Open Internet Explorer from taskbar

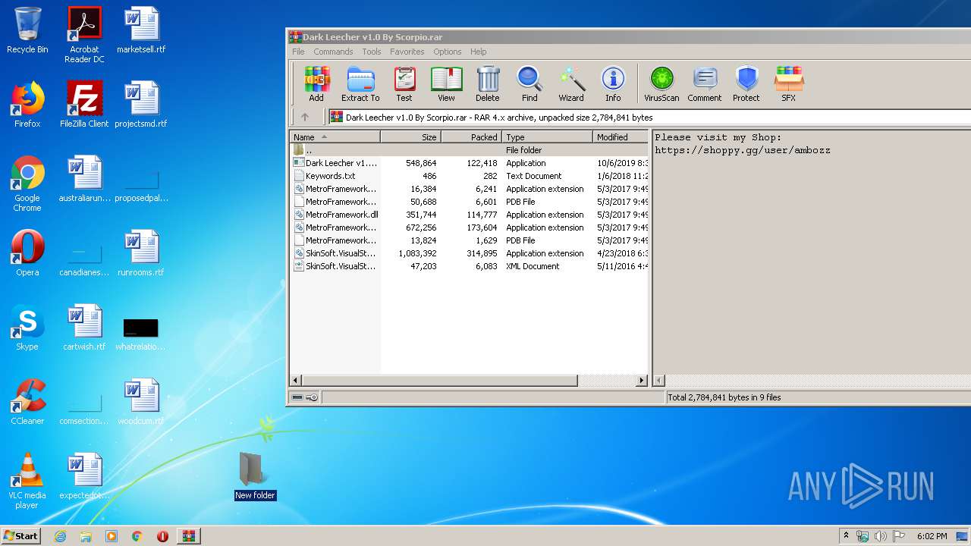60,536
